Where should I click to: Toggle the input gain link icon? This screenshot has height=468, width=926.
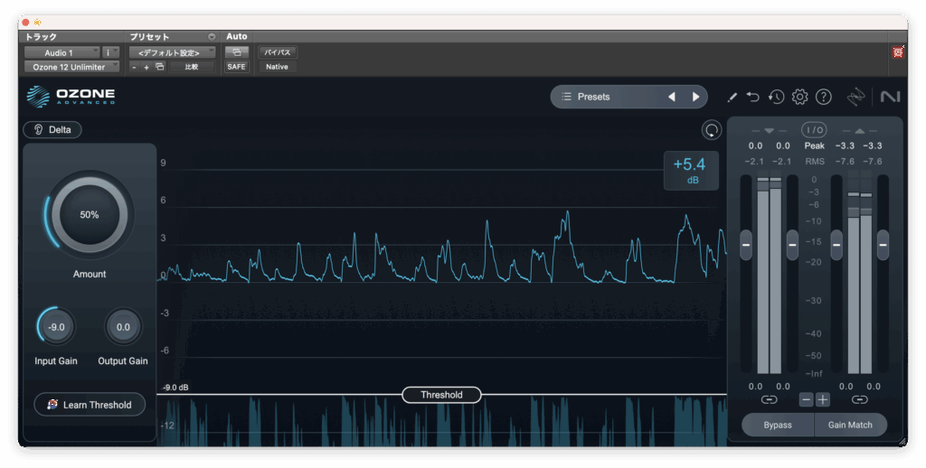tap(769, 399)
